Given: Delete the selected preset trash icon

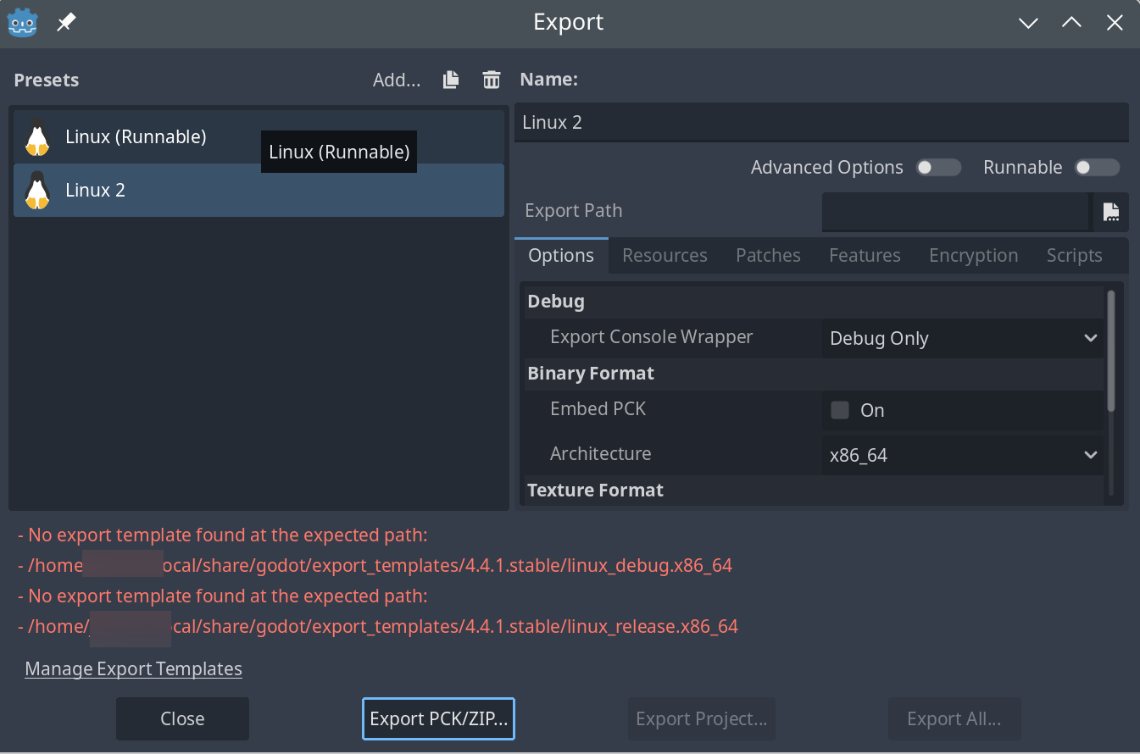Looking at the screenshot, I should 492,80.
